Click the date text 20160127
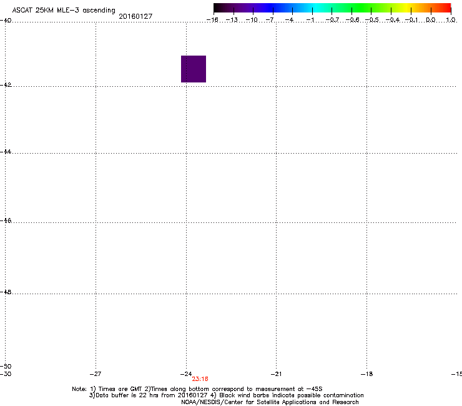The width and height of the screenshot is (462, 406). tap(135, 16)
